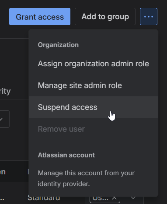The width and height of the screenshot is (167, 204).
Task: Click the grayed-out Remove user entry
Action: [93, 129]
